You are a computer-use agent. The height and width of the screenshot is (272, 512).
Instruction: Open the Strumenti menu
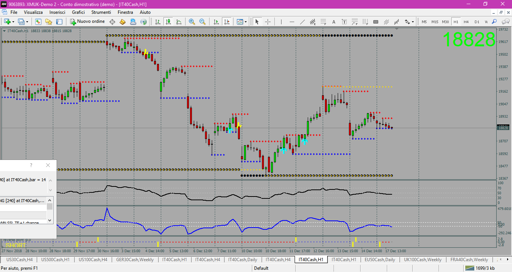pos(101,12)
